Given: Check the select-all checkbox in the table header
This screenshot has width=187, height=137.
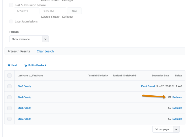Looking at the screenshot, I should tap(9, 76).
